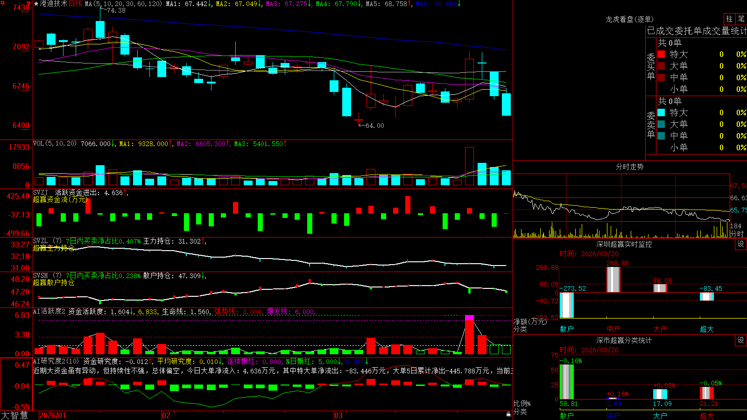Image resolution: width=747 pixels, height=420 pixels.
Task: Click the 深市超赢分类统计 panel title
Action: pyautogui.click(x=624, y=340)
